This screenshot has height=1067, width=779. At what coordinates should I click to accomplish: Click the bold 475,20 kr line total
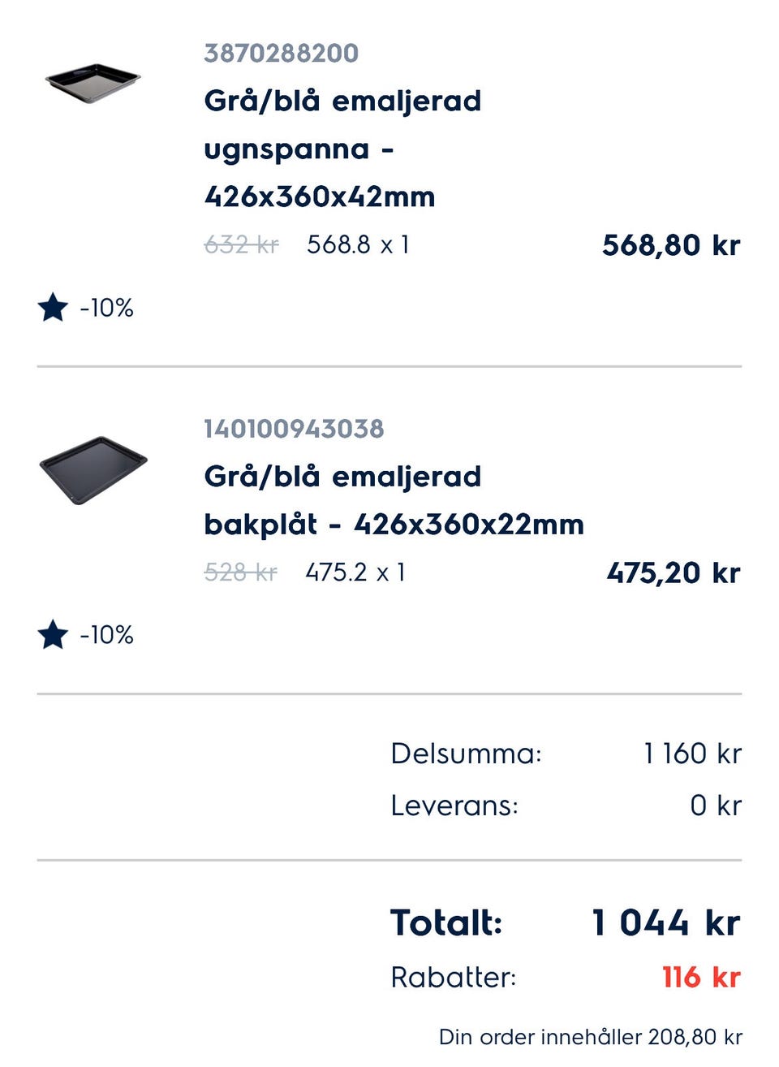coord(673,573)
